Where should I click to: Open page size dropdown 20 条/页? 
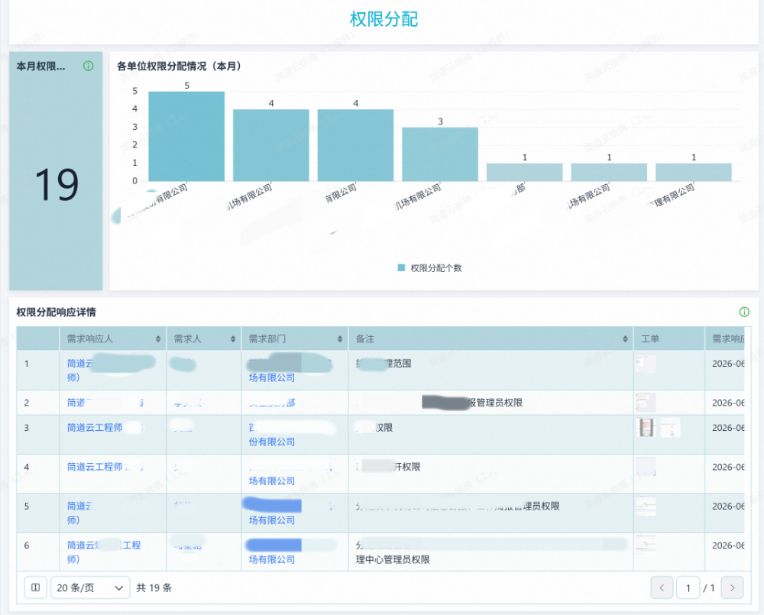pos(90,587)
